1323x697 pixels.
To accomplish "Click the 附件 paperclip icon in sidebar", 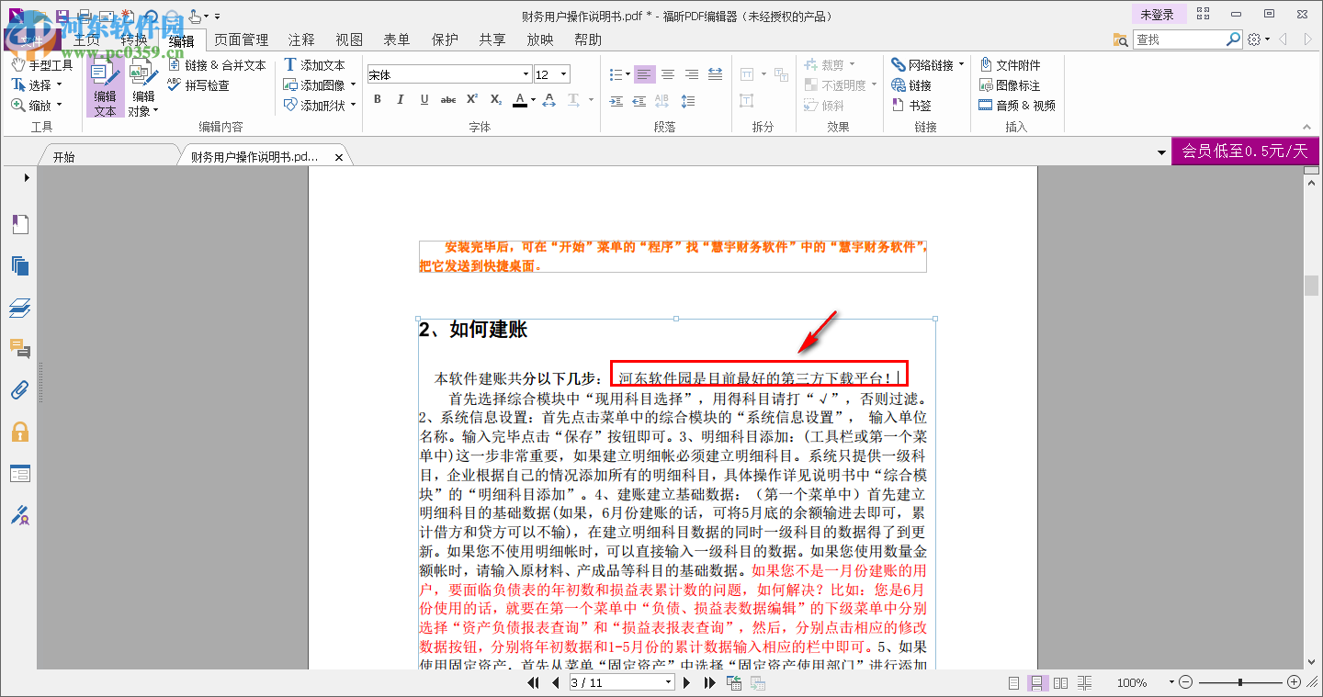I will coord(20,390).
